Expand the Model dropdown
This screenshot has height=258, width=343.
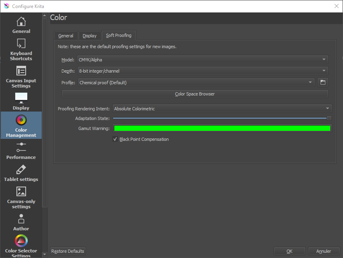[x=203, y=60]
